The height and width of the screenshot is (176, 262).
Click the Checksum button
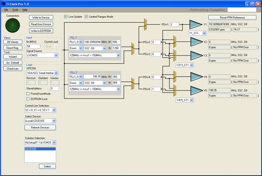pyautogui.click(x=13, y=68)
